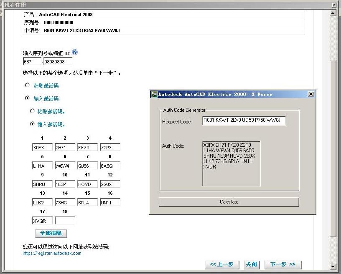Click the empty activation field 18

(x=65, y=221)
